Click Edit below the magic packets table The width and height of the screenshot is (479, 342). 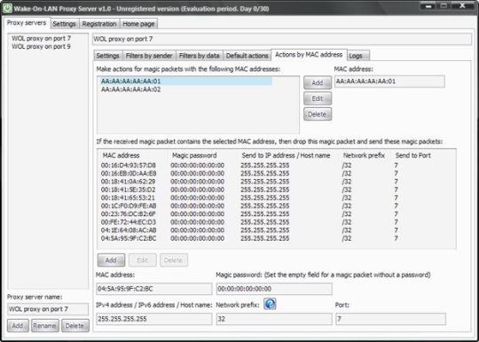click(143, 260)
